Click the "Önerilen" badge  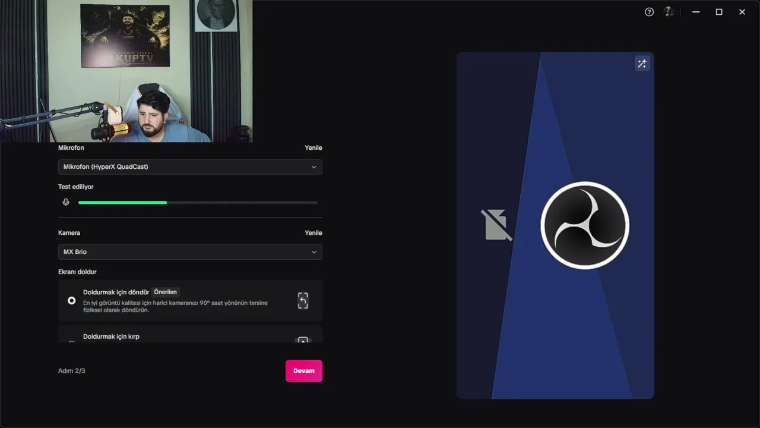[166, 292]
